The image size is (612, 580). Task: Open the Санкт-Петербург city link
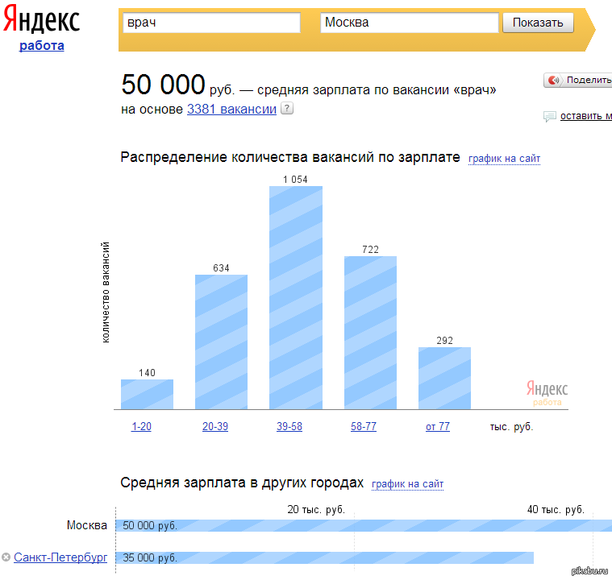(x=60, y=557)
